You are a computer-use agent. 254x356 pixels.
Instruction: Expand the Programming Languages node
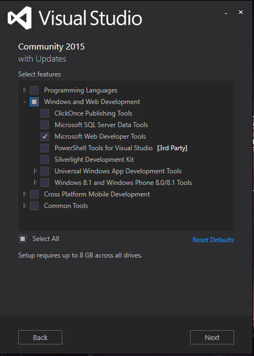(25, 90)
